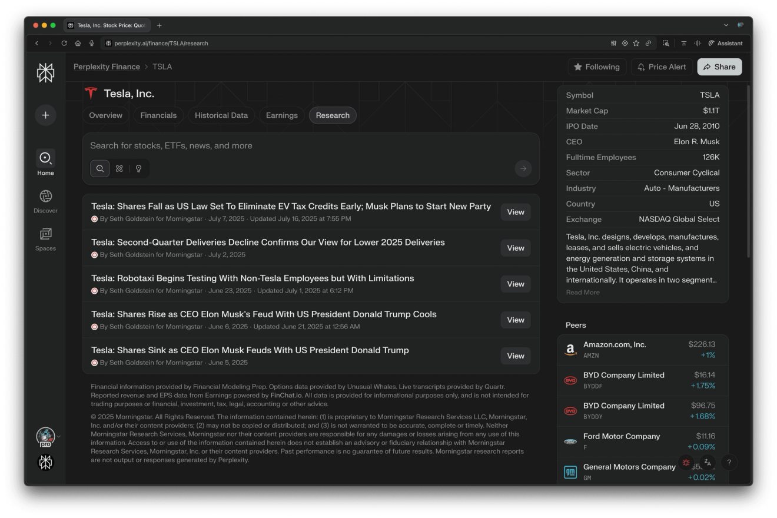The image size is (777, 518).
Task: Switch to the Earnings tab
Action: click(281, 115)
